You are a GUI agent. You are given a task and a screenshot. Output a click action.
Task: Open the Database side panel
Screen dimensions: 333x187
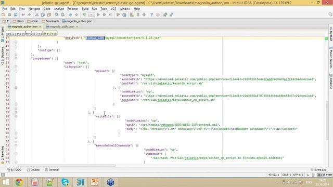(331, 81)
